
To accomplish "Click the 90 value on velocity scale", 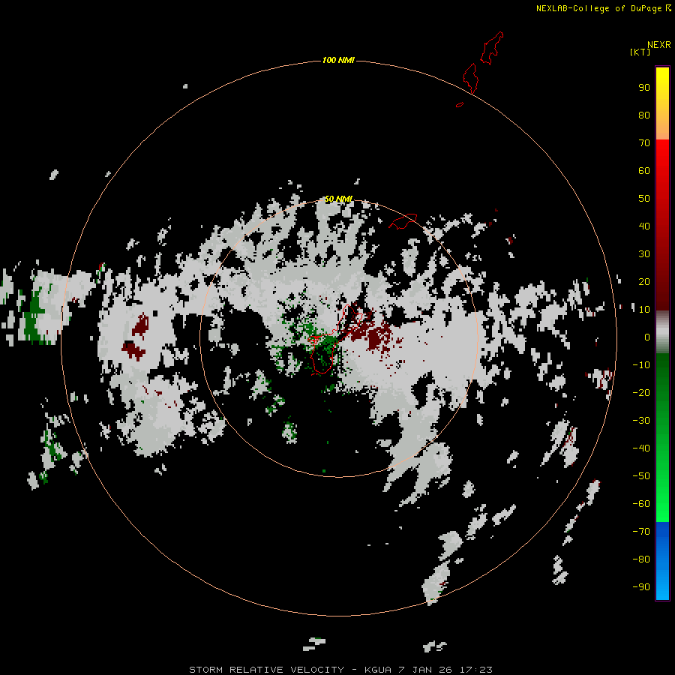I will click(644, 88).
